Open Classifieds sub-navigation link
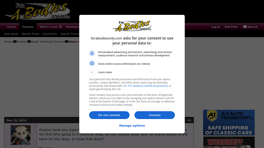Screen dimensions: 264x148 pos(50,34)
